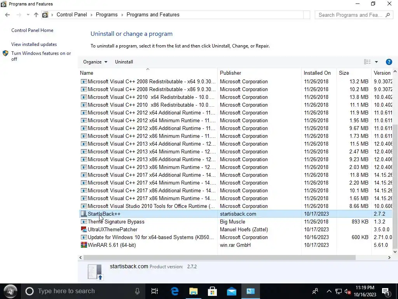Screen dimensions: 398x299
Task: Click publisher win.rar GmbH cell
Action: click(x=235, y=245)
